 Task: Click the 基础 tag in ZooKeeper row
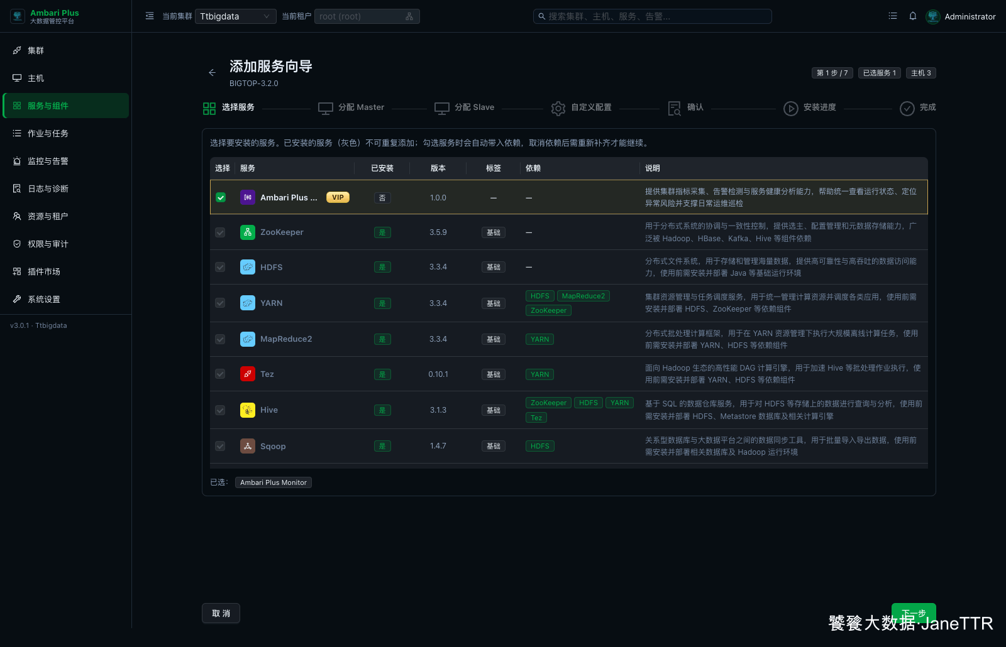click(494, 232)
